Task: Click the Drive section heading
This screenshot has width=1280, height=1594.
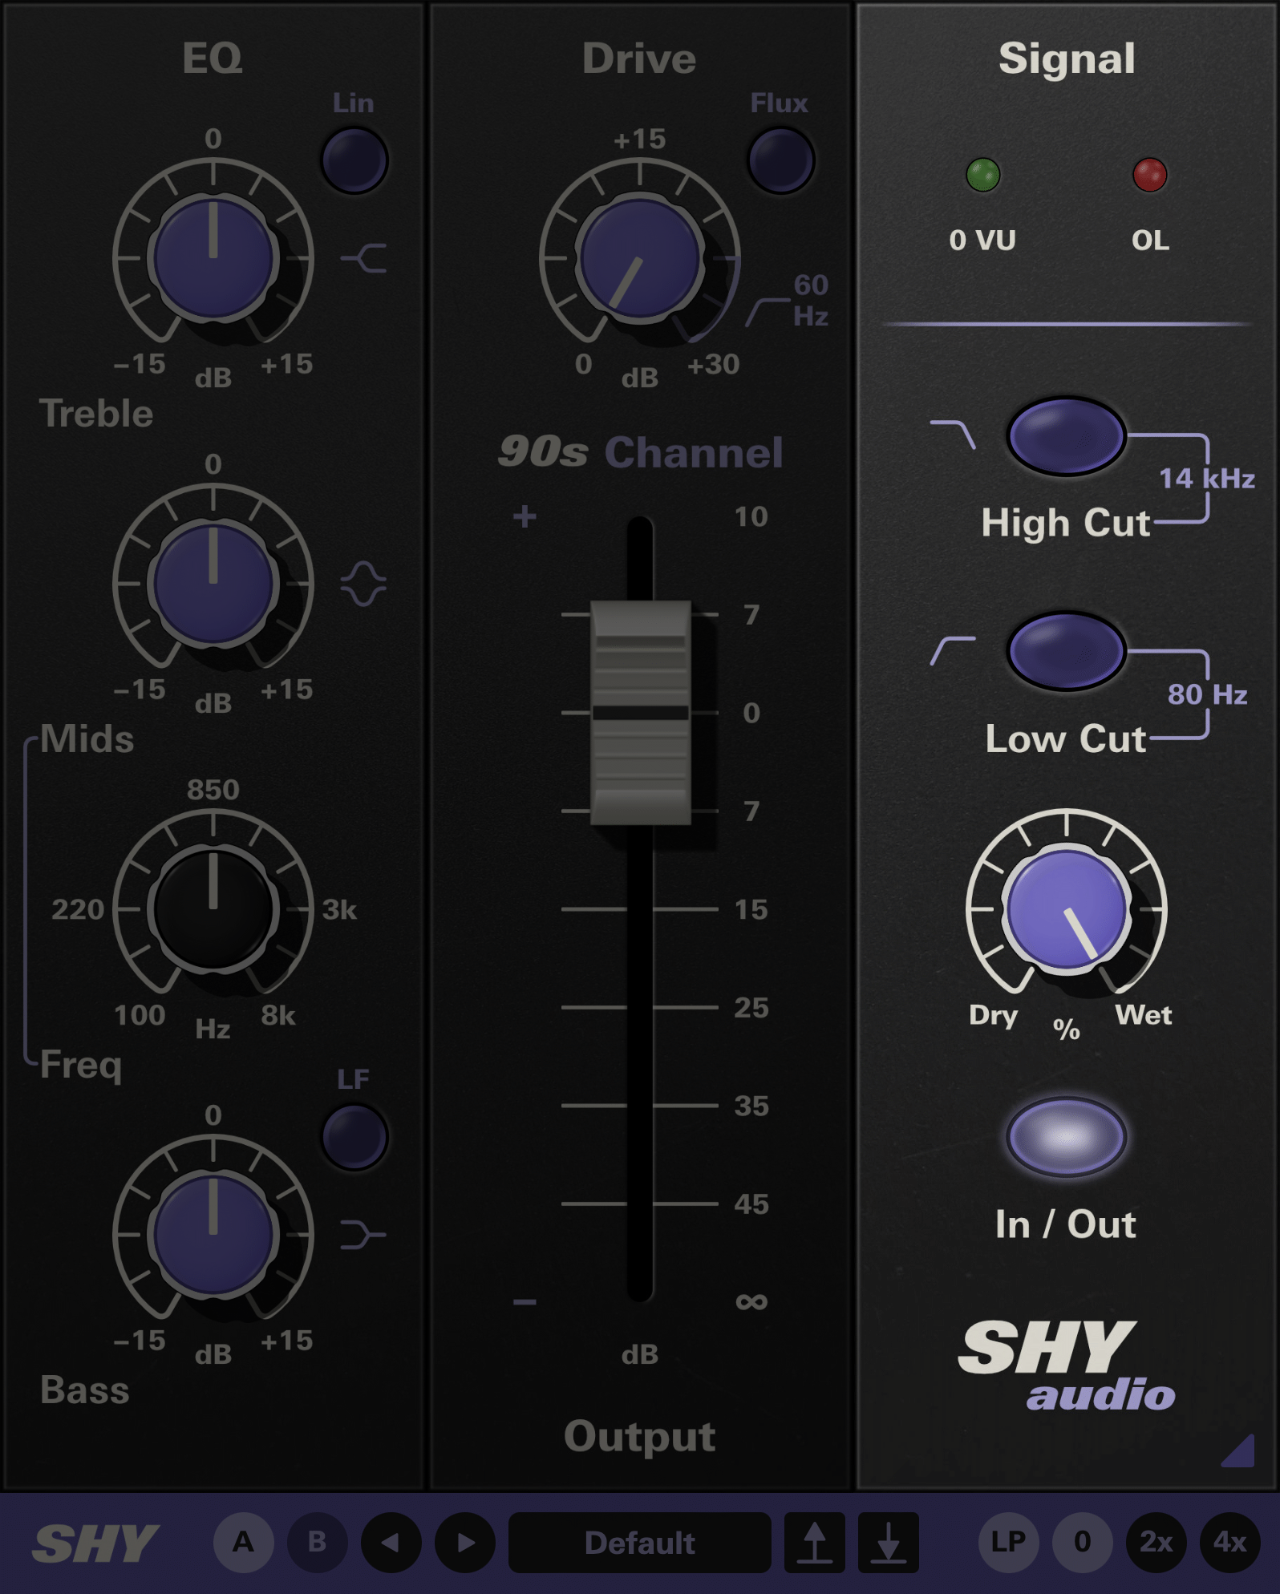Action: [x=639, y=59]
